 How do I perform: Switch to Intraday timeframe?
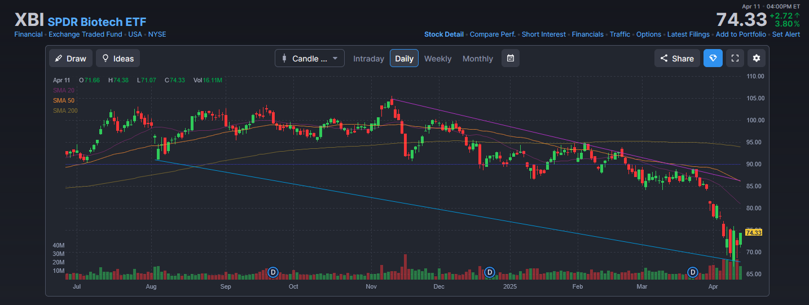[368, 59]
